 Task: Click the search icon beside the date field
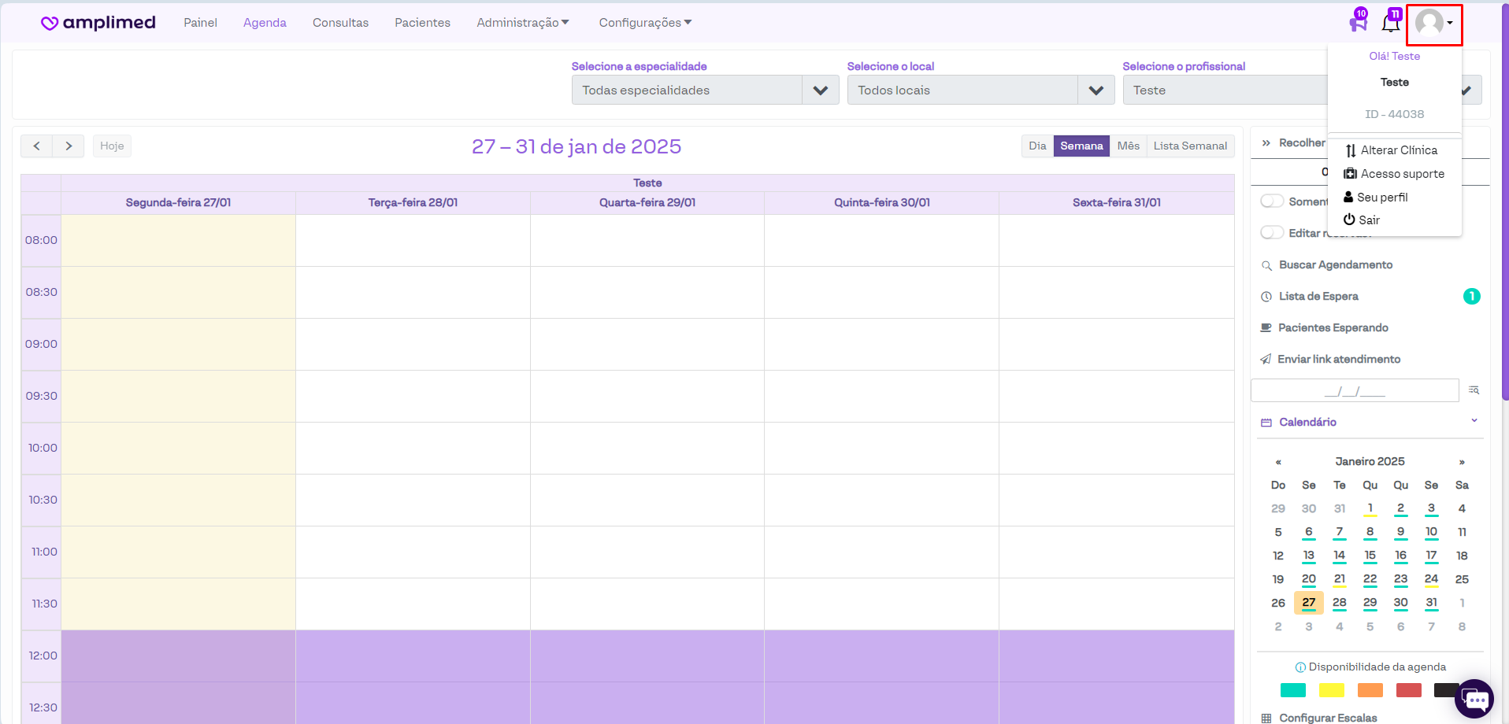click(x=1474, y=390)
